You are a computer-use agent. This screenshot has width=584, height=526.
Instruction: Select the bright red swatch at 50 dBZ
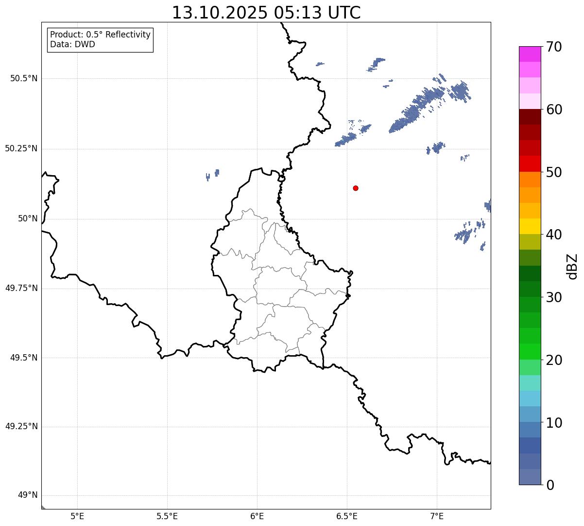coord(530,163)
